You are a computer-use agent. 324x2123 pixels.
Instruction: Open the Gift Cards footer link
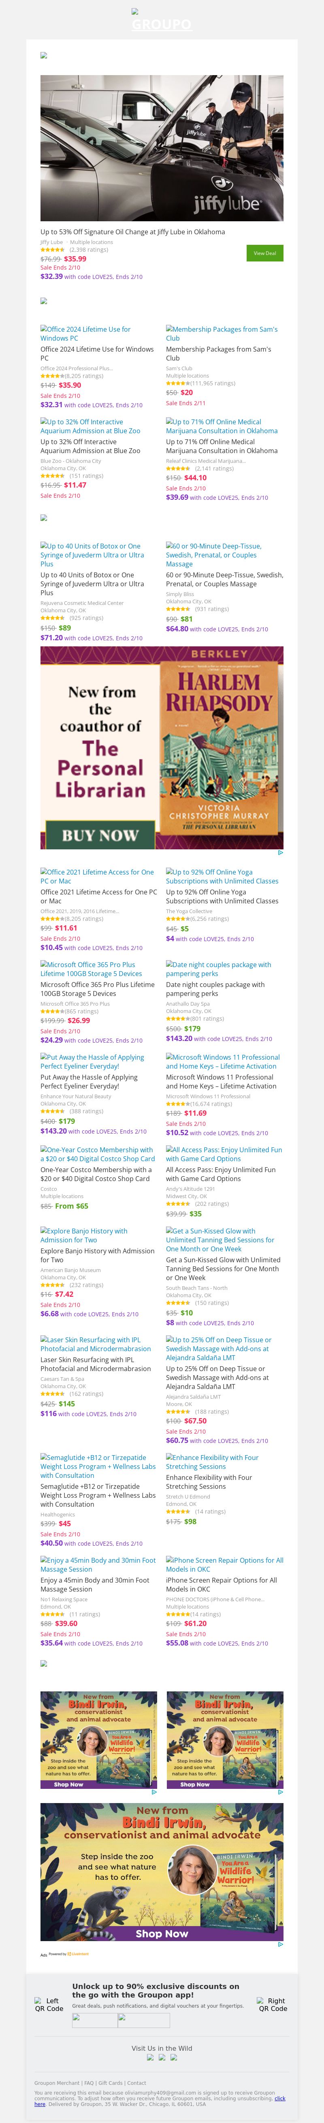coord(110,2083)
